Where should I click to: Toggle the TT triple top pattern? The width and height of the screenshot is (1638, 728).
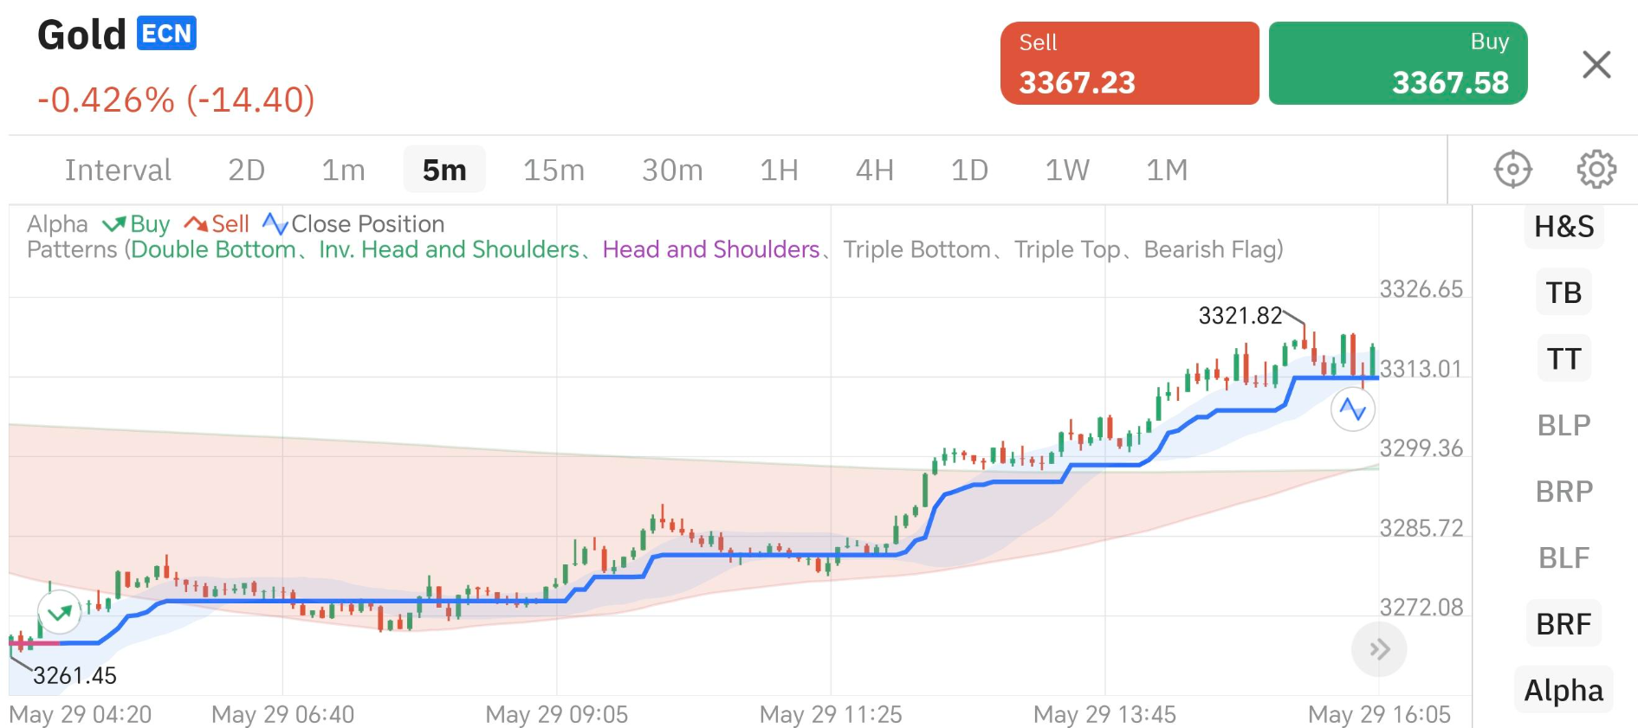pos(1564,359)
